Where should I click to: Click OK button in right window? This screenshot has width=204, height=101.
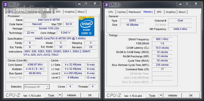(x=191, y=96)
